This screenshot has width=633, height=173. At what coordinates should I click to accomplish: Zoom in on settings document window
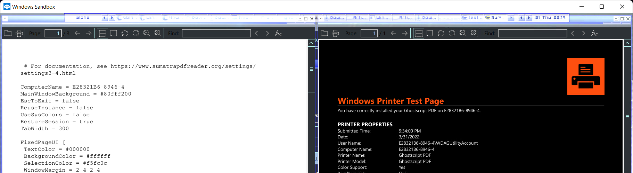(x=158, y=33)
